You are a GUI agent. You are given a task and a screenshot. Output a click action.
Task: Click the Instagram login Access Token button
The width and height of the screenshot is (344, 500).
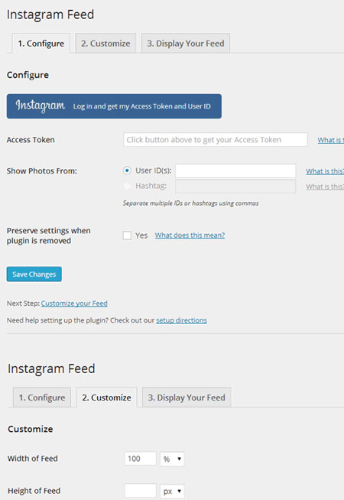(114, 106)
